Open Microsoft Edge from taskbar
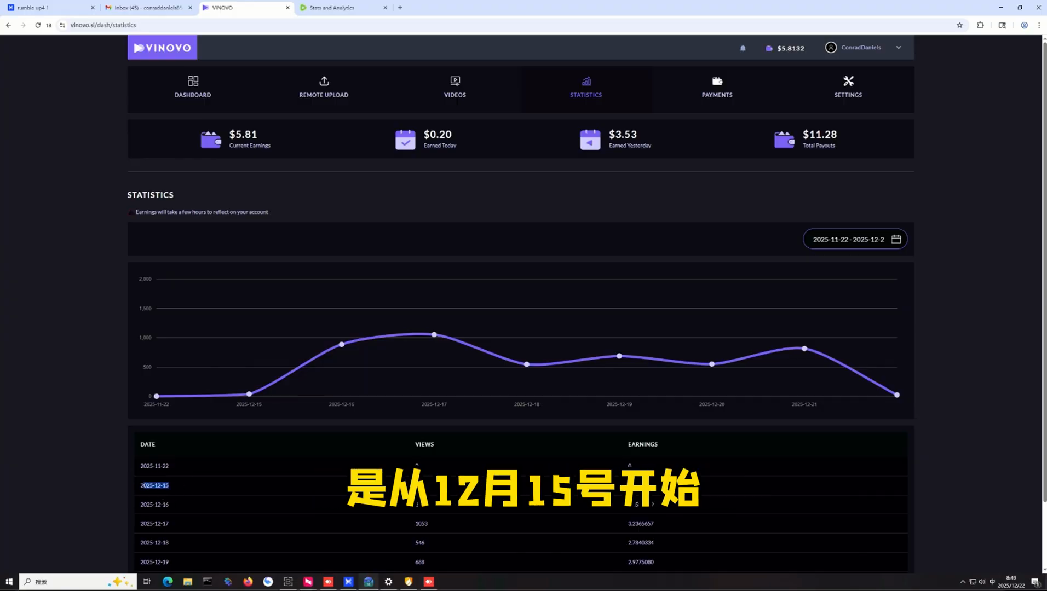 click(x=168, y=582)
